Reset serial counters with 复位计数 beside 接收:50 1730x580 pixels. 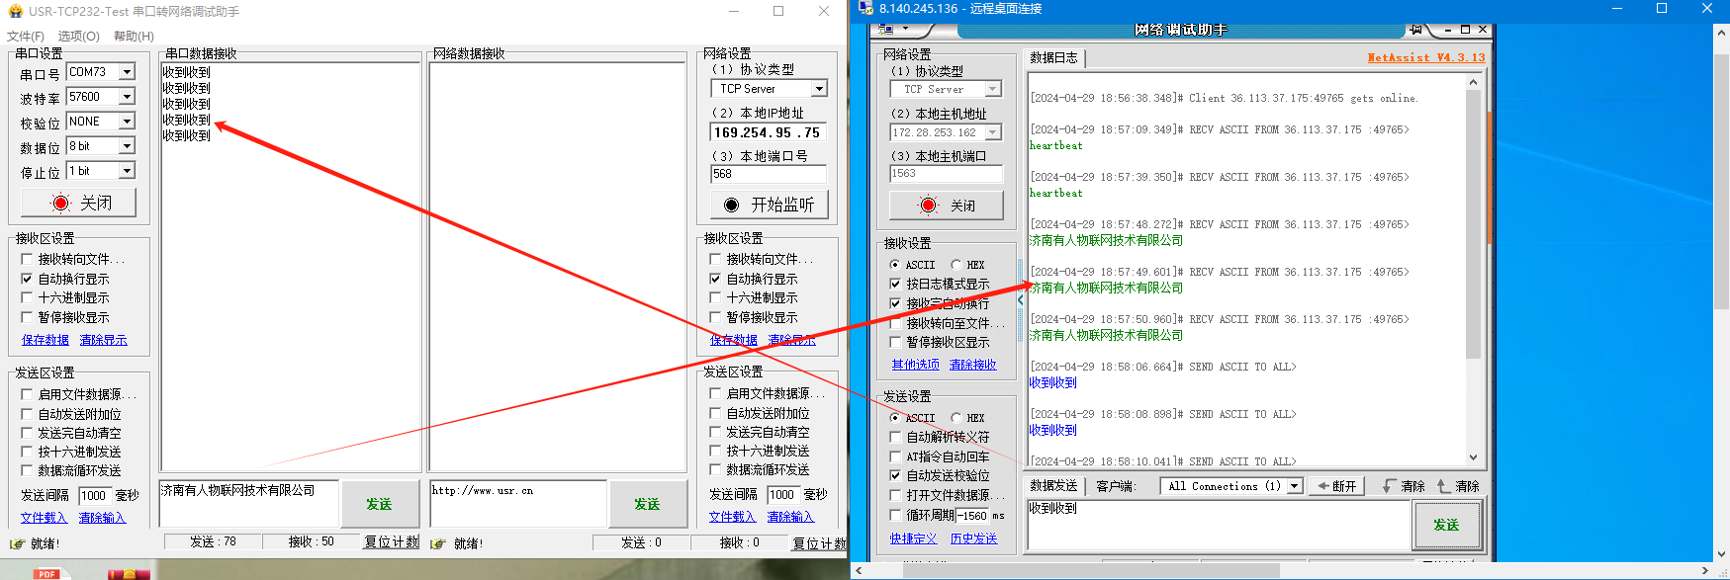[x=392, y=542]
